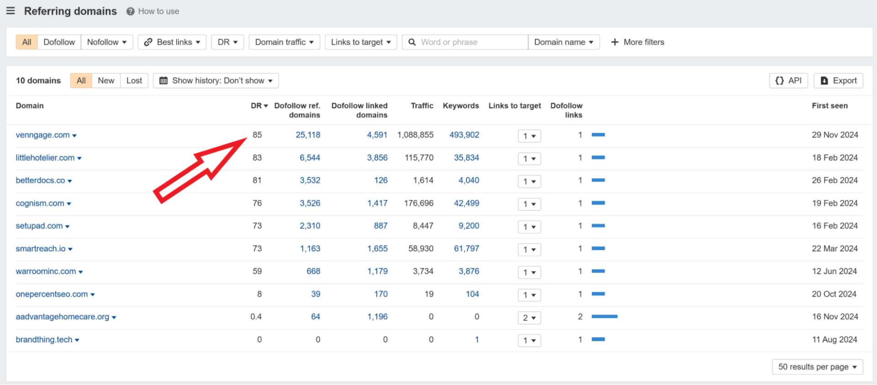Click the API braces icon
877x385 pixels.
tap(780, 81)
